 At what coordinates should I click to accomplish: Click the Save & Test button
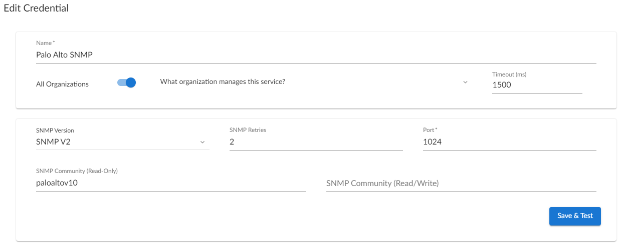click(x=575, y=216)
